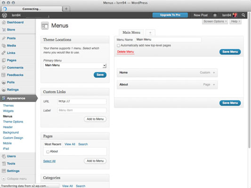Open Mobile submenu item
251x188 pixels.
click(8, 143)
